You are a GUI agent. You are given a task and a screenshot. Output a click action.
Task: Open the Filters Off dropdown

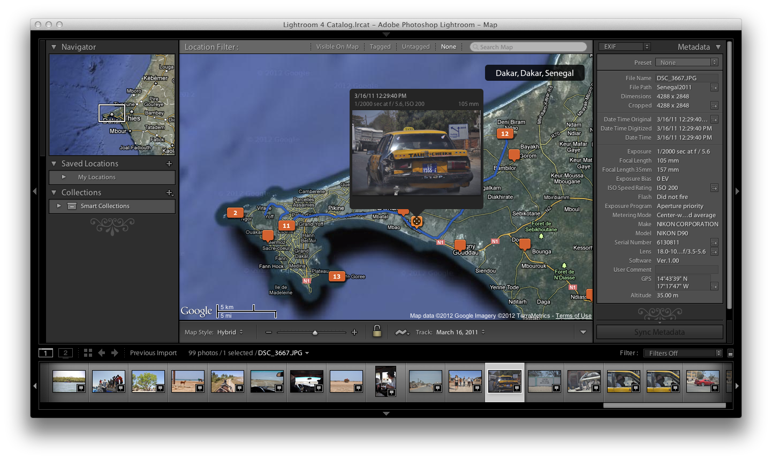(683, 353)
